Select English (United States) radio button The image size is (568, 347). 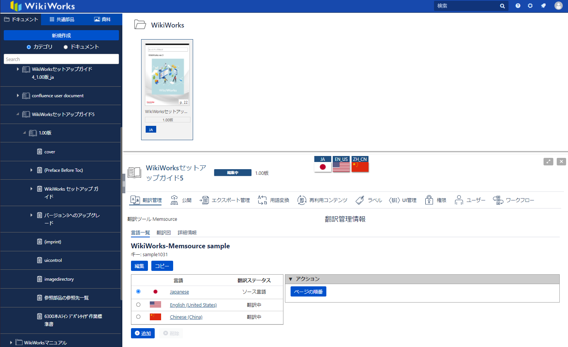coord(138,305)
